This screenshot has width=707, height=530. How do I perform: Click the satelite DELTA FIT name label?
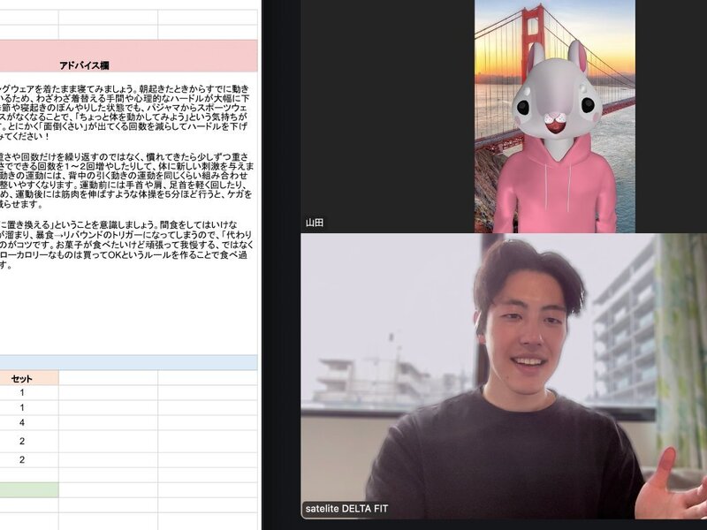pyautogui.click(x=346, y=509)
